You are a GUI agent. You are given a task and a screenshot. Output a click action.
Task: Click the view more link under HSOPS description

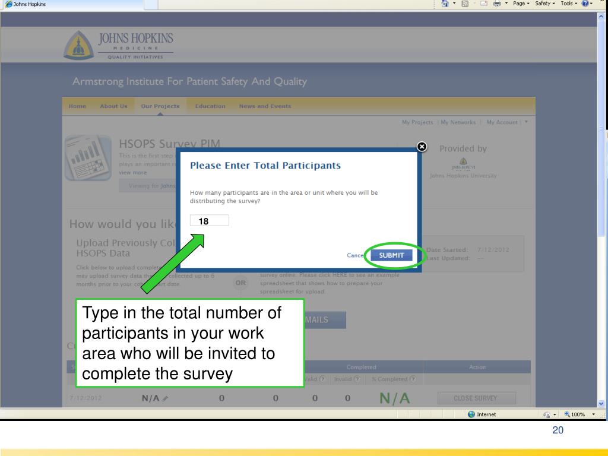coord(132,173)
